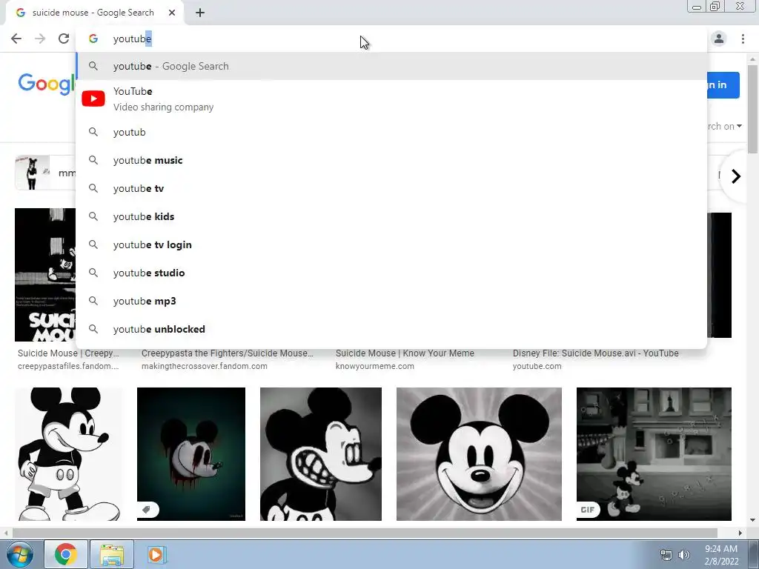Open 'Creepypasta the Fighters/Suicide Mouse' link
The height and width of the screenshot is (569, 759).
228,353
